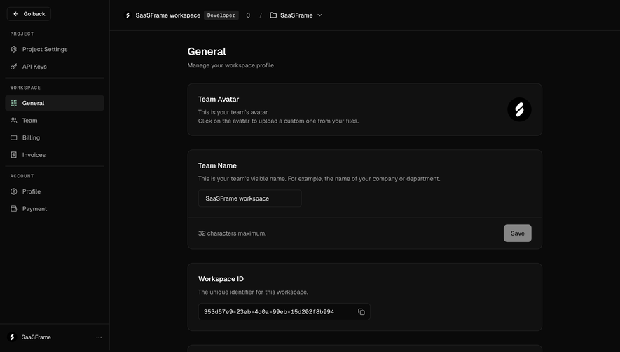Image resolution: width=620 pixels, height=352 pixels.
Task: Open the Payment account page
Action: pyautogui.click(x=55, y=209)
